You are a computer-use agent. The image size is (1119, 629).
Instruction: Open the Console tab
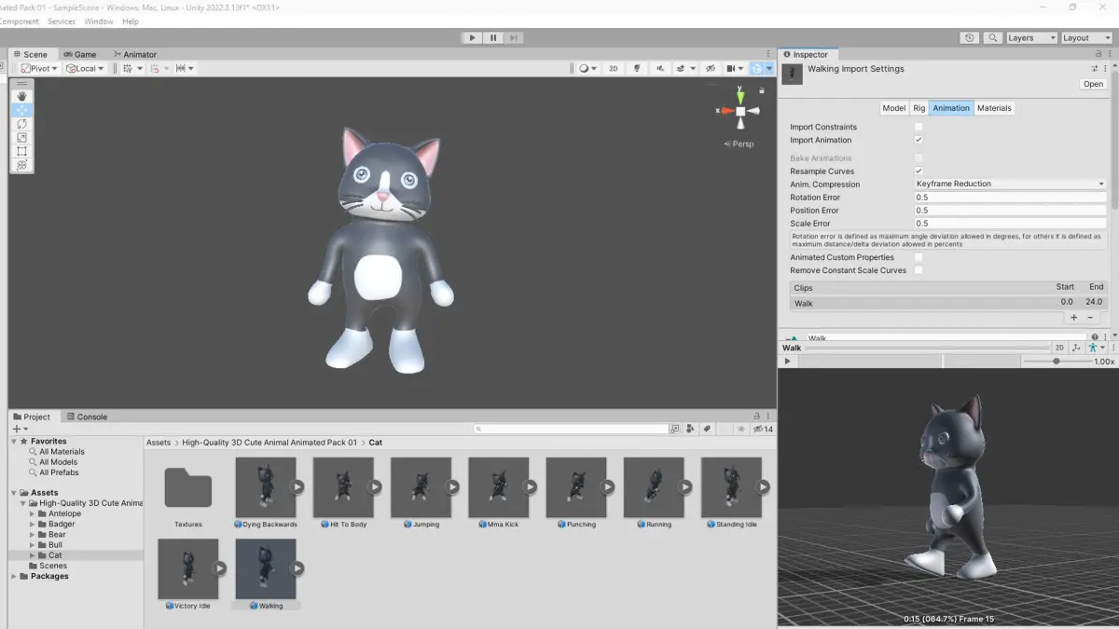[x=87, y=417]
